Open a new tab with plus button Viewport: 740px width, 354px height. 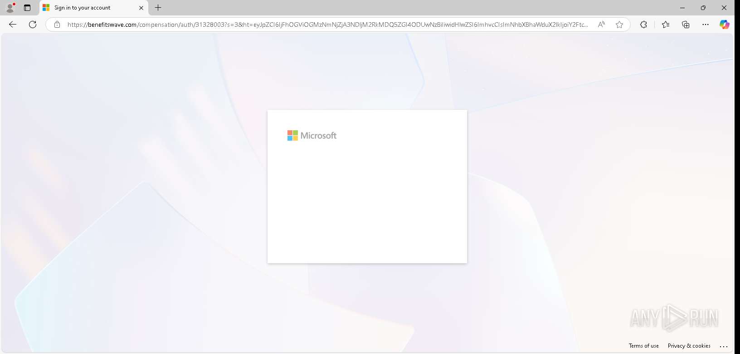click(158, 8)
